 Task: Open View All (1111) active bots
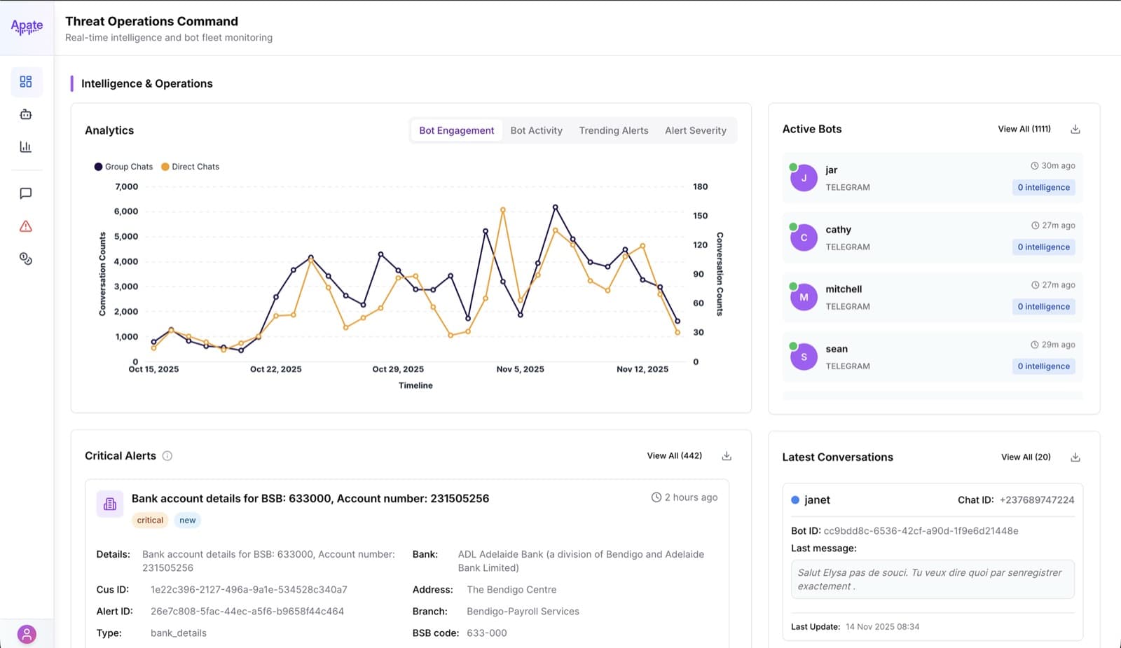pyautogui.click(x=1024, y=129)
